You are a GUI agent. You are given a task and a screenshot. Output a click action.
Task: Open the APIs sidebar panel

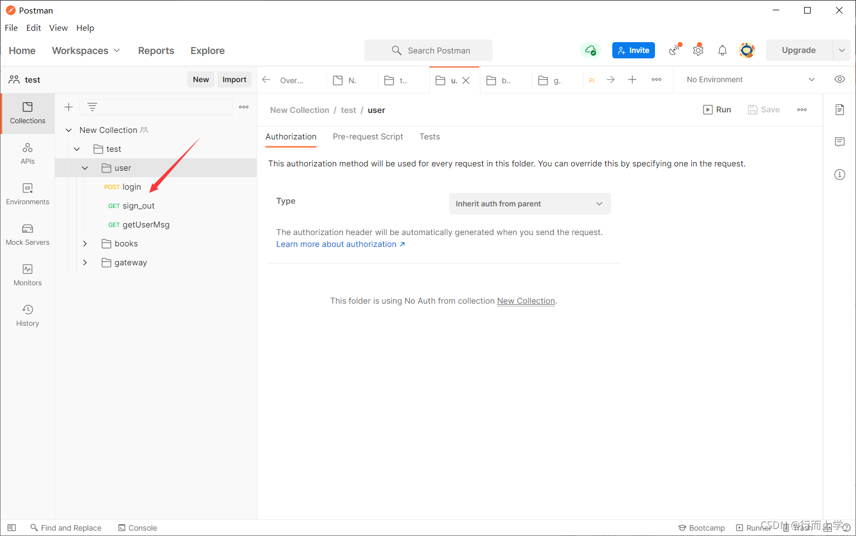28,153
